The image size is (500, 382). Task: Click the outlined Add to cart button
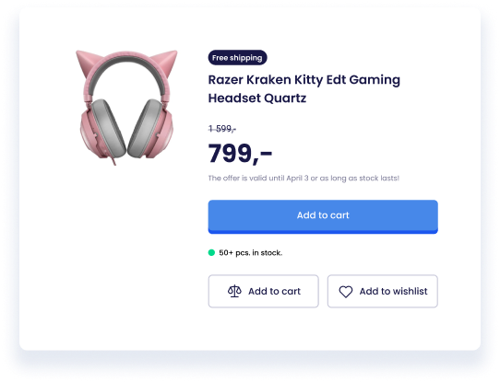264,292
